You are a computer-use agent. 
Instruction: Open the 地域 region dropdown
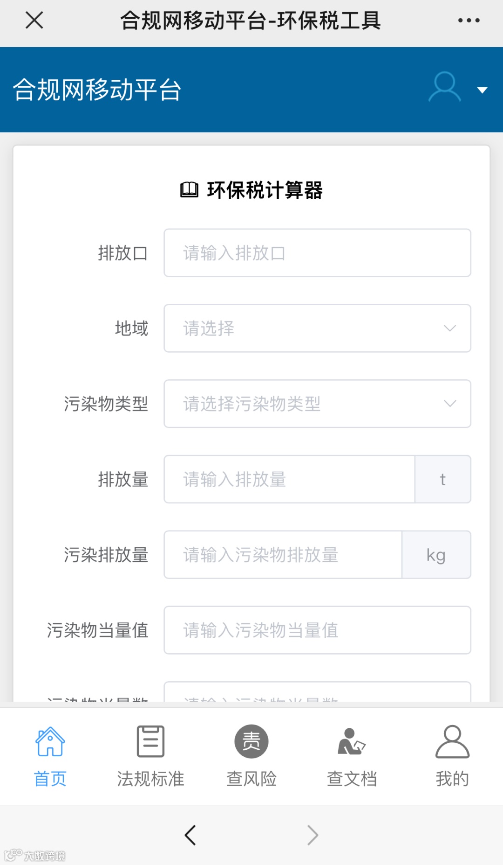coord(317,328)
